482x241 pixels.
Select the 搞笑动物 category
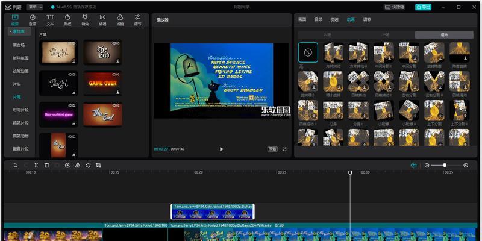click(20, 136)
